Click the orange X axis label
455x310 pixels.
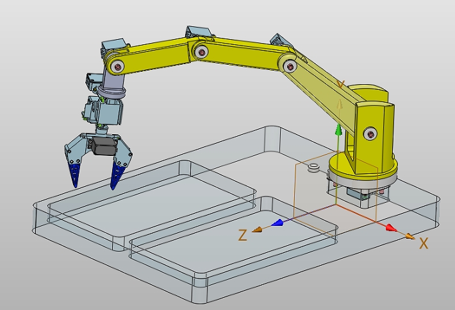[424, 243]
